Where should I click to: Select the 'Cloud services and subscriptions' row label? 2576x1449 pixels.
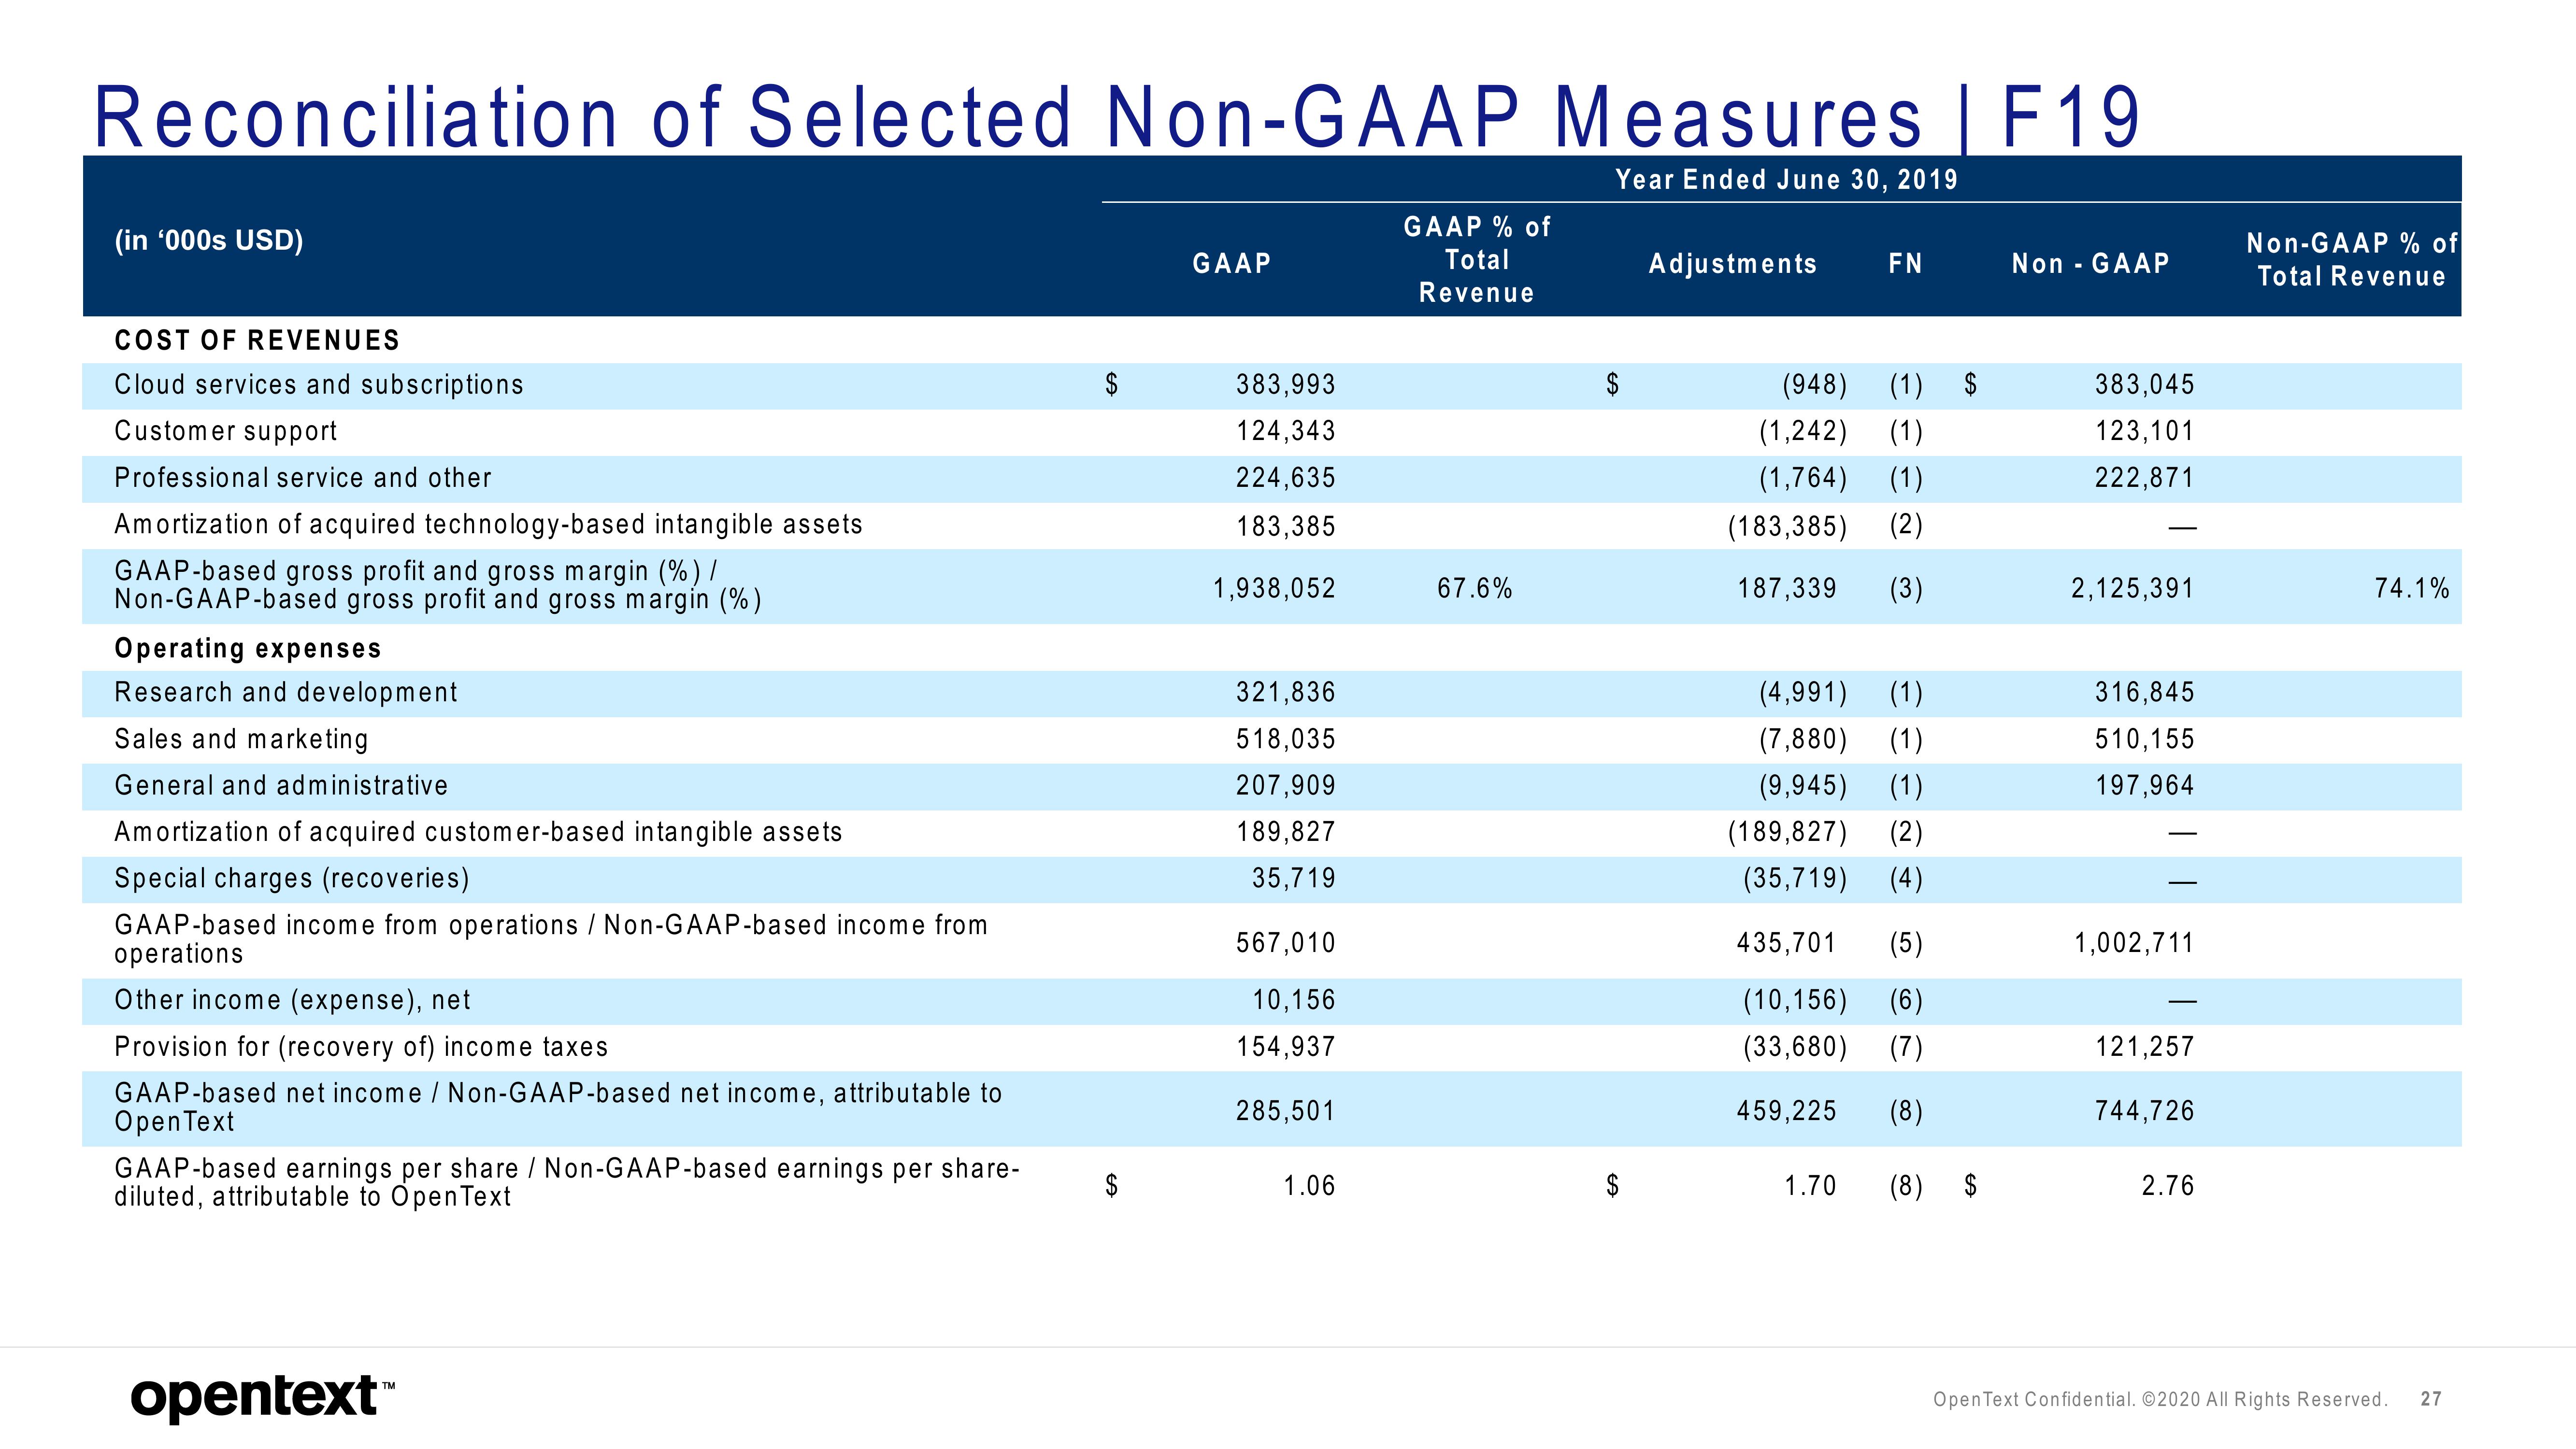point(319,385)
